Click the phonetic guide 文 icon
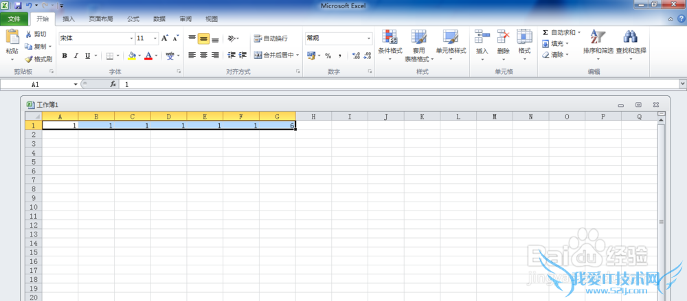687x301 pixels. [170, 56]
